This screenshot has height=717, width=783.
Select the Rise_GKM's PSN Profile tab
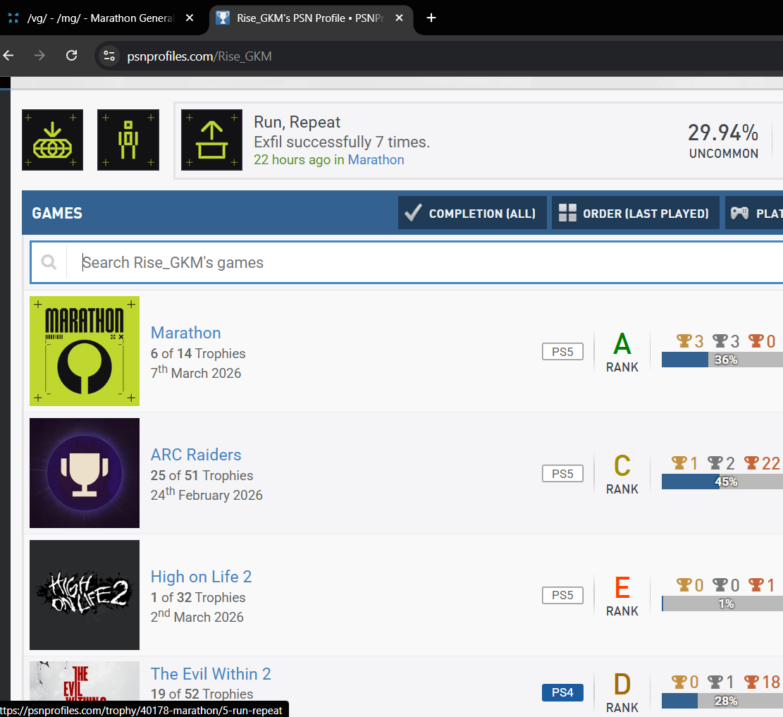click(309, 18)
